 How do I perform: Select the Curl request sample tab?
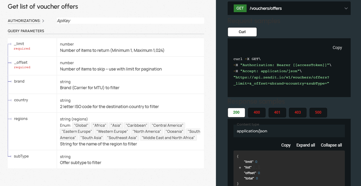pos(242,32)
